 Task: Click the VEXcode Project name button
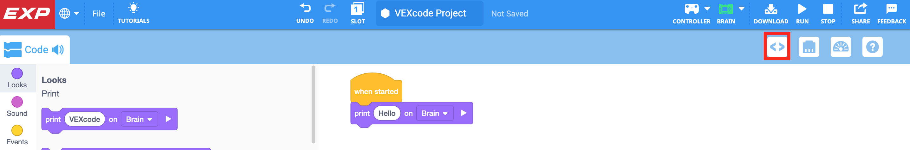pos(429,13)
